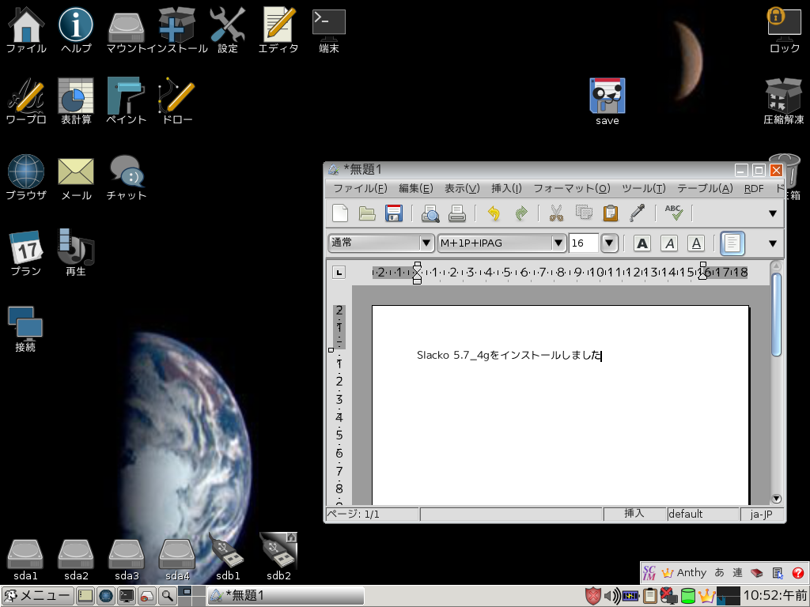Click the New document icon in AbiWord toolbar

(x=340, y=213)
